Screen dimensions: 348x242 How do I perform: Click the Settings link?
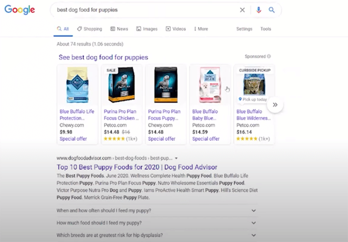pyautogui.click(x=244, y=29)
